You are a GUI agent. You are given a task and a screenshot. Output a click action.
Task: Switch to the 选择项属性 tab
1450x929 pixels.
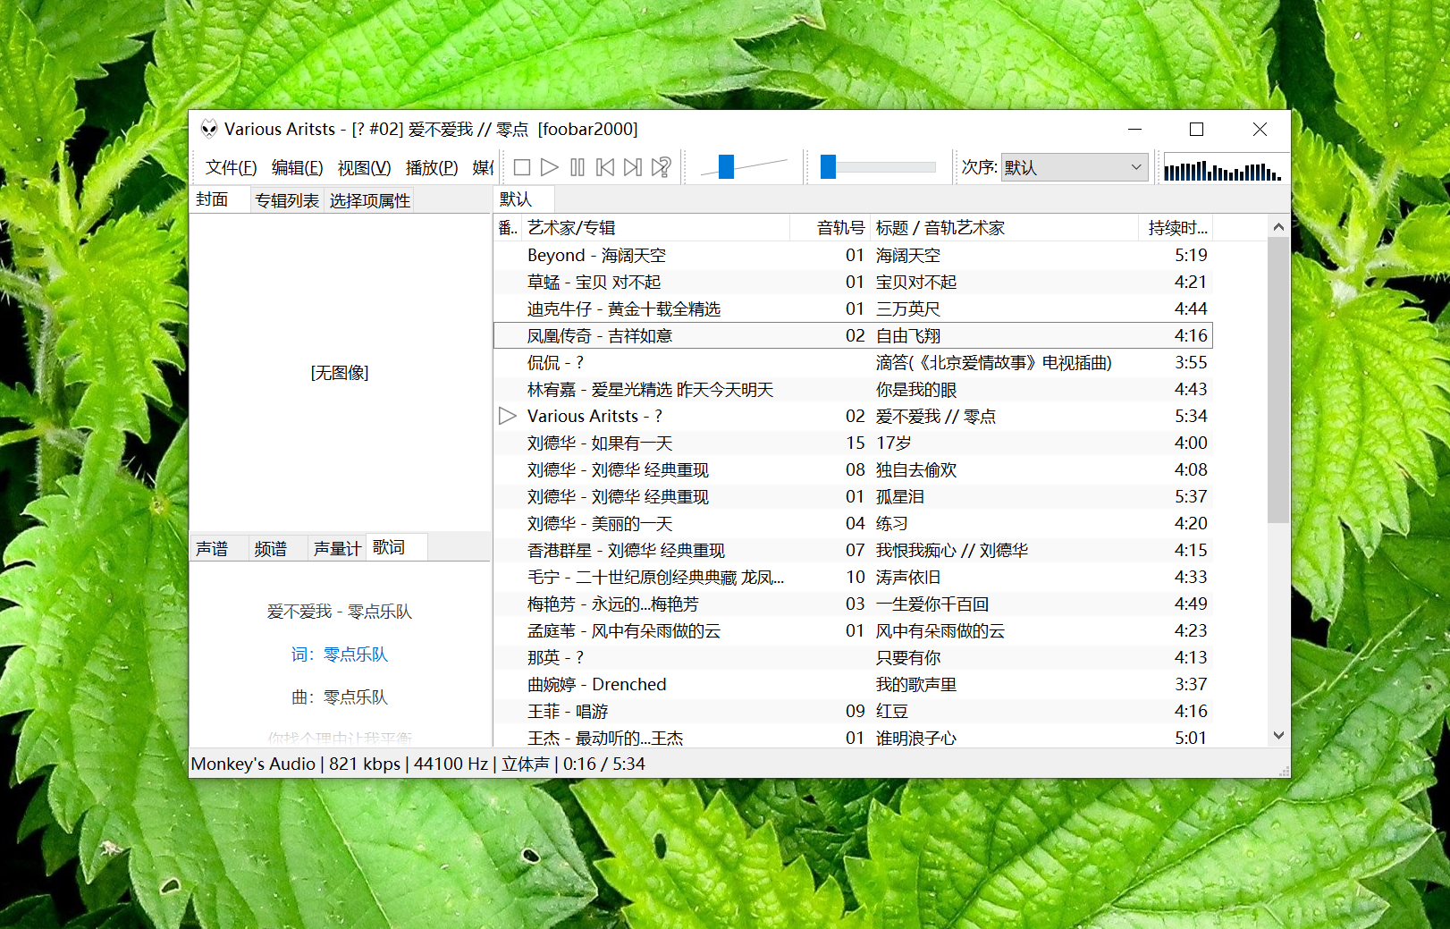click(370, 200)
